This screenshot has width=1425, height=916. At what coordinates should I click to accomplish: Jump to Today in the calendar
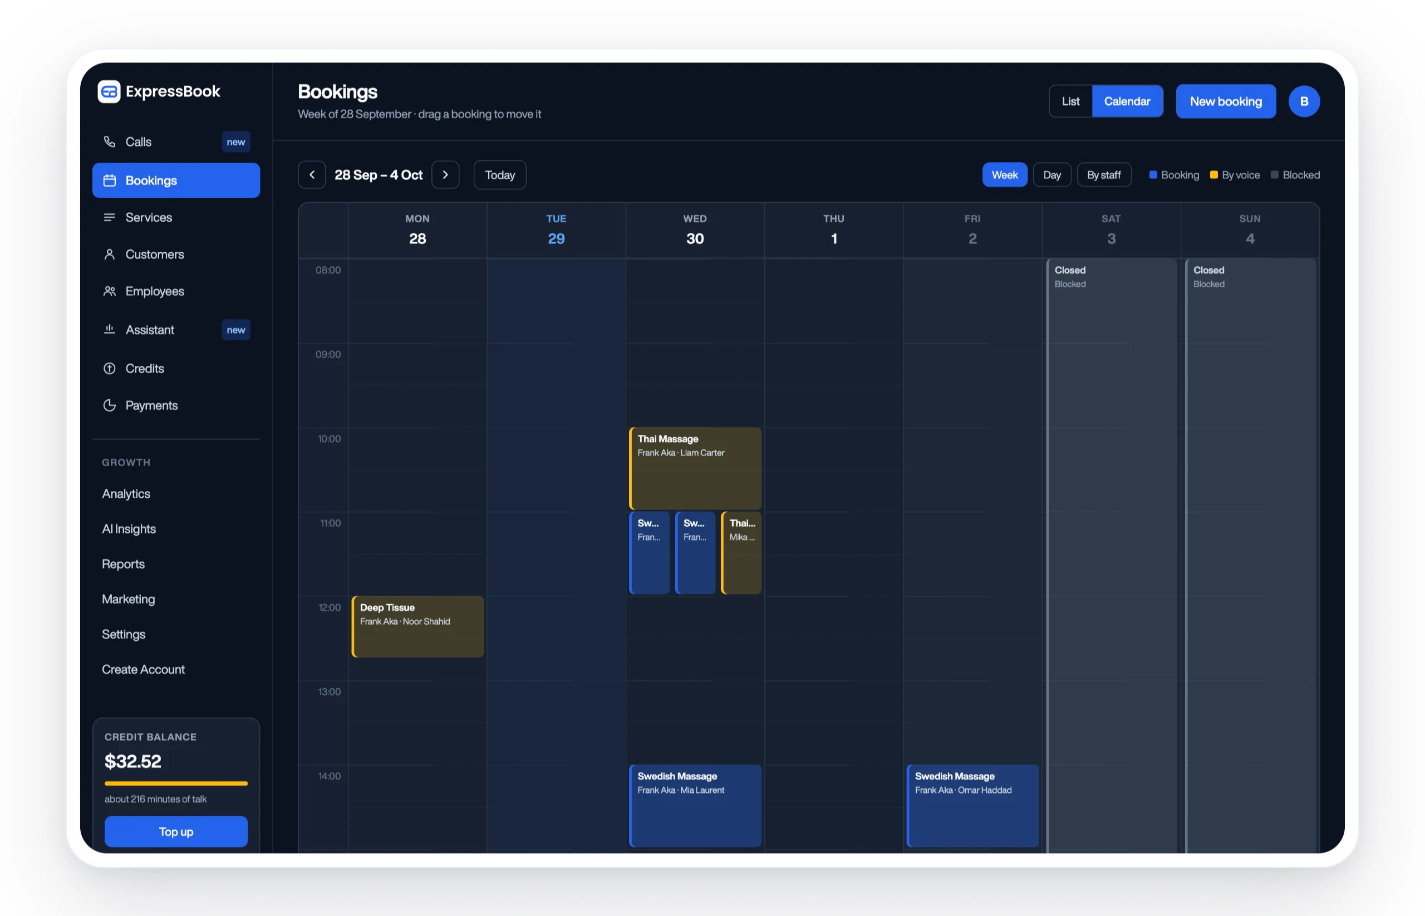coord(499,175)
